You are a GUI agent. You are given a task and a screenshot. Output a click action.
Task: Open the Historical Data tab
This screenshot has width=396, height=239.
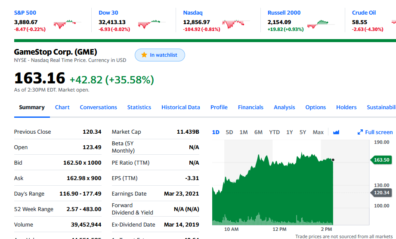[x=181, y=107]
